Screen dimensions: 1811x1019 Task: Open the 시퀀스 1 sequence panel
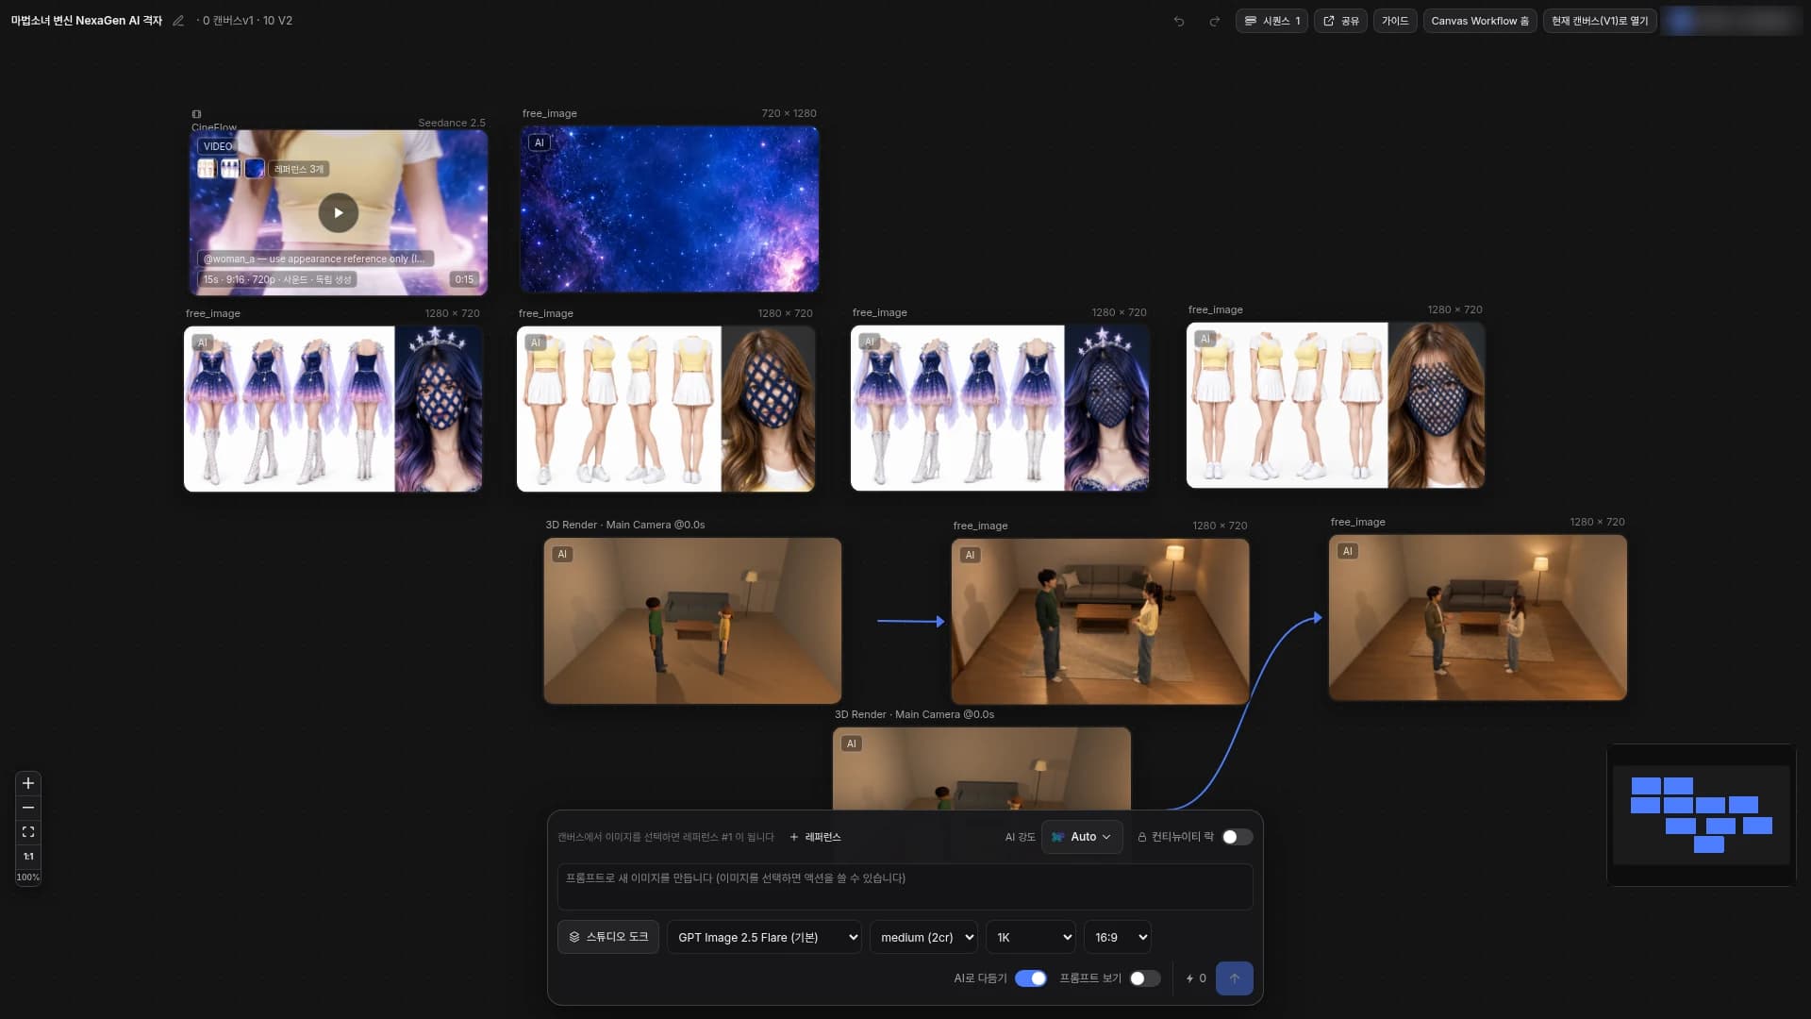(x=1271, y=21)
